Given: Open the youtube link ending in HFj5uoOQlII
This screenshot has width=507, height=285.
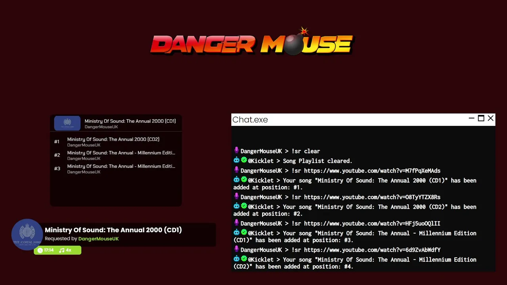Looking at the screenshot, I should click(x=372, y=223).
